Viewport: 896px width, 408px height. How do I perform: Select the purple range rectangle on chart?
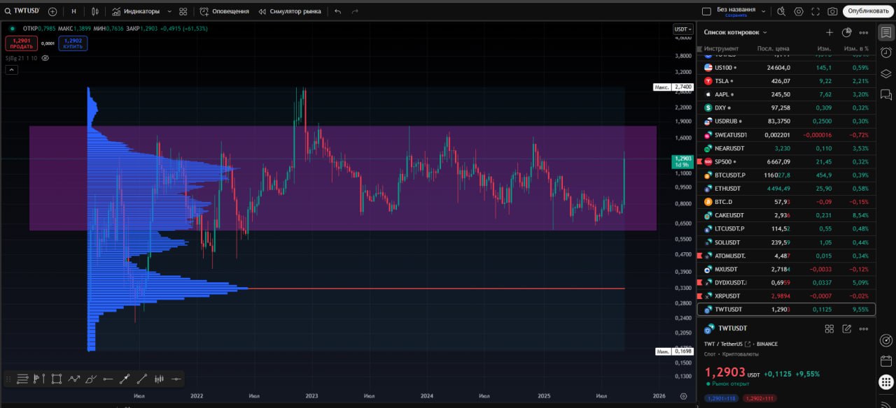(x=343, y=178)
